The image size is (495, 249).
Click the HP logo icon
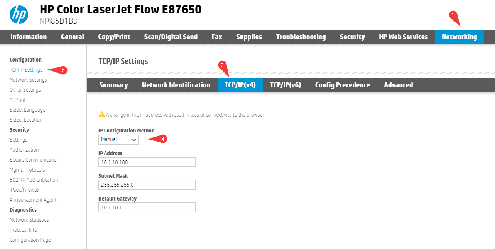click(19, 15)
